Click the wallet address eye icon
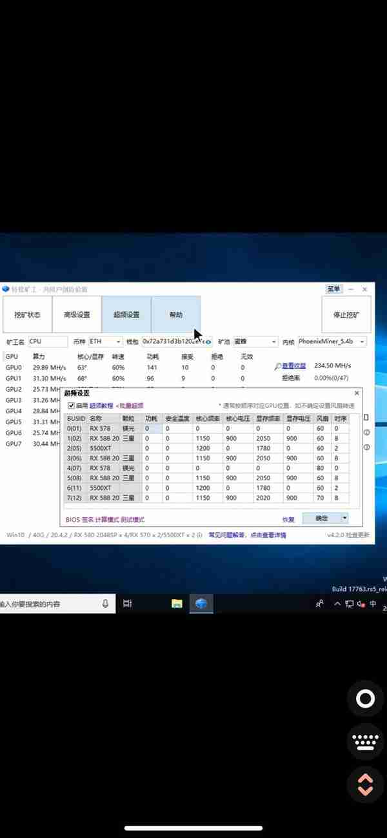387x838 pixels. click(x=208, y=342)
